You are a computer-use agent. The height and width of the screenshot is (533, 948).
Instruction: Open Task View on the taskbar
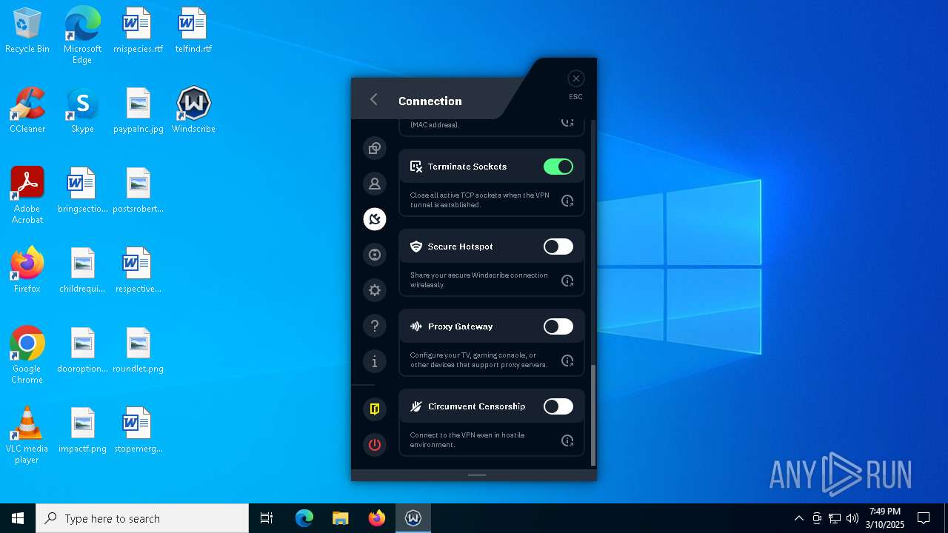267,518
